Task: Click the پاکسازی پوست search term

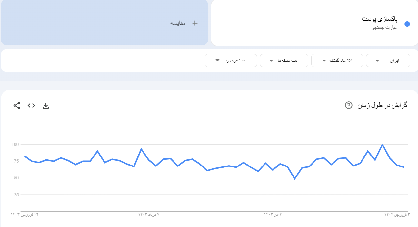Action: 380,19
